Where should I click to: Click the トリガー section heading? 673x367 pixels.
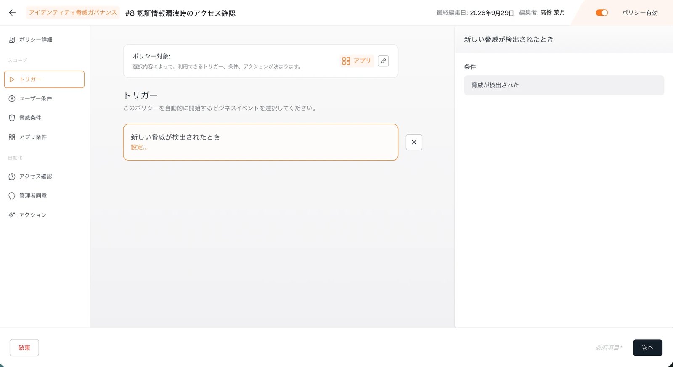pos(140,95)
